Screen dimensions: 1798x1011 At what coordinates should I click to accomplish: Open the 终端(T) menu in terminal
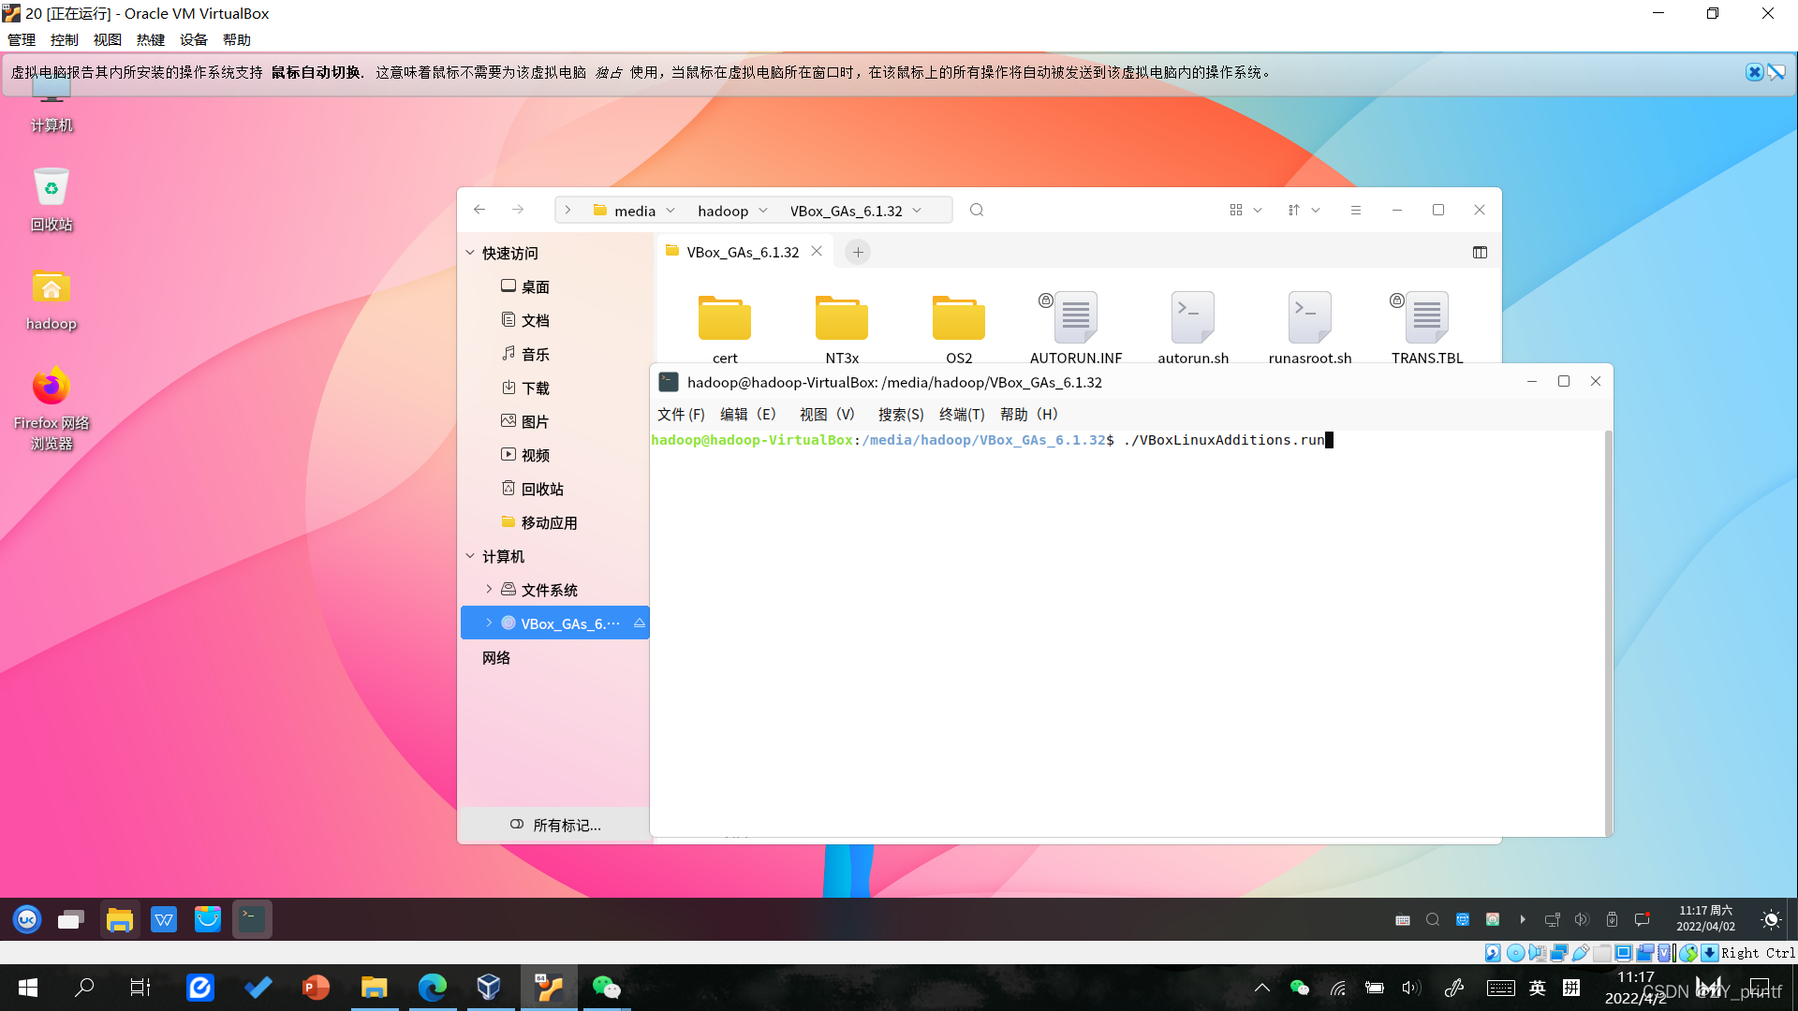[x=962, y=414]
